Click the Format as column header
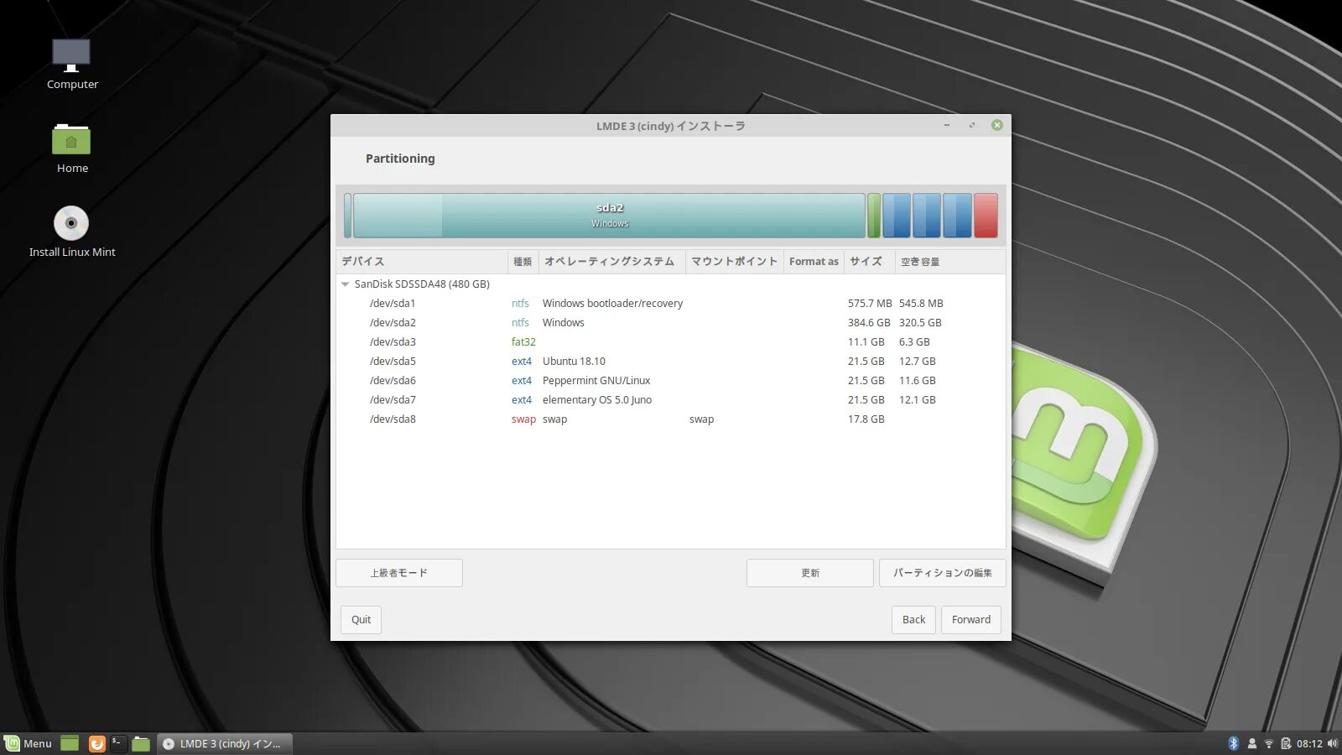 pyautogui.click(x=814, y=262)
